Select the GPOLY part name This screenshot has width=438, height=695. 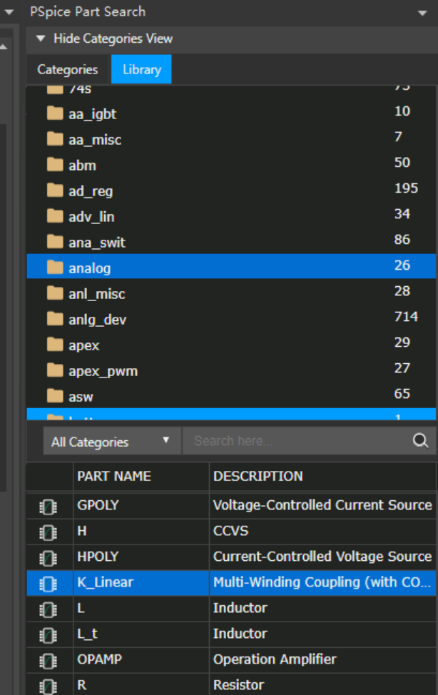98,505
